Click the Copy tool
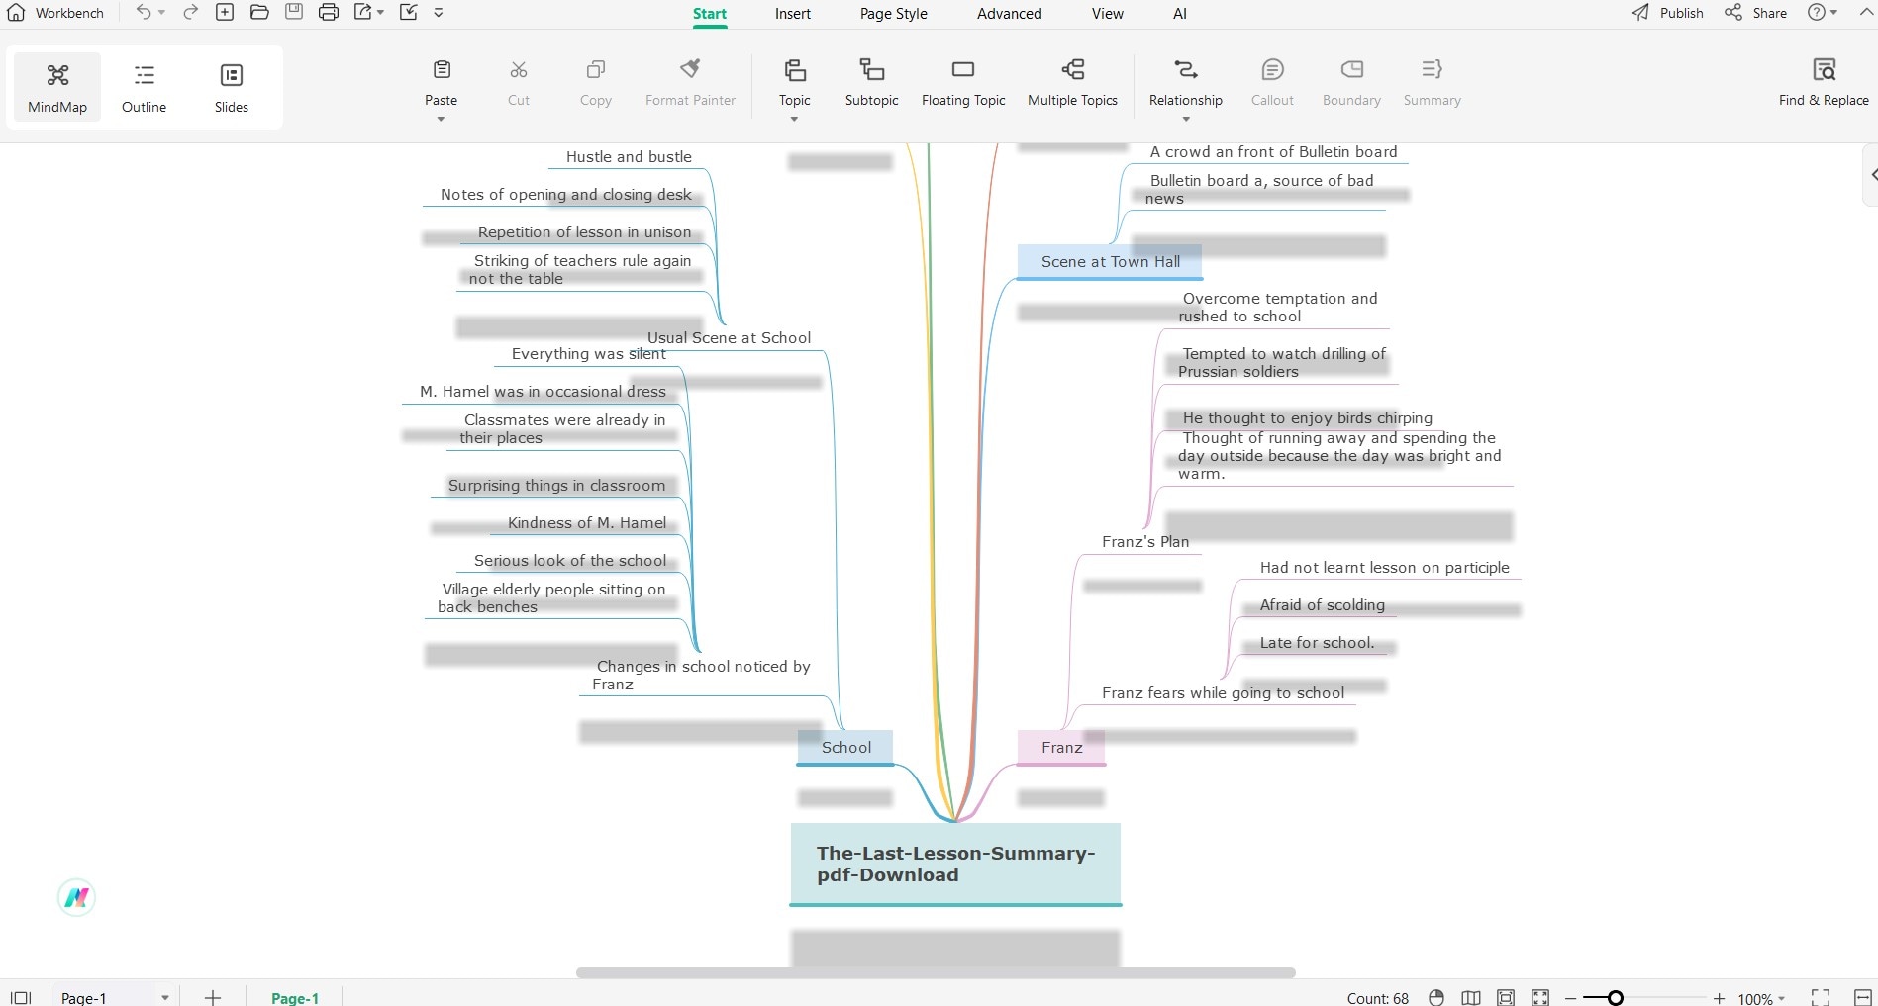Screen dimensions: 1878x1006 [596, 83]
